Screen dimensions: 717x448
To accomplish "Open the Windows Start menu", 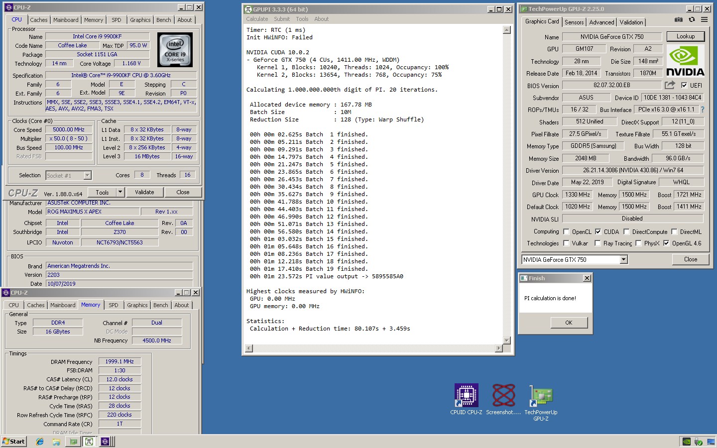I will tap(13, 442).
